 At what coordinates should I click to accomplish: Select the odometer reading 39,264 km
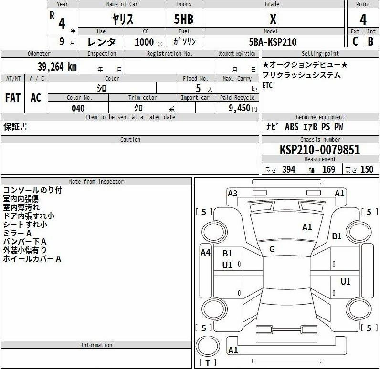click(x=57, y=67)
